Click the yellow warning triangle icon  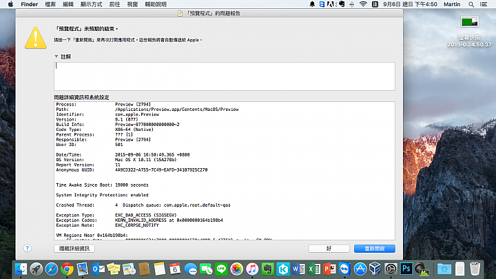coord(36,38)
